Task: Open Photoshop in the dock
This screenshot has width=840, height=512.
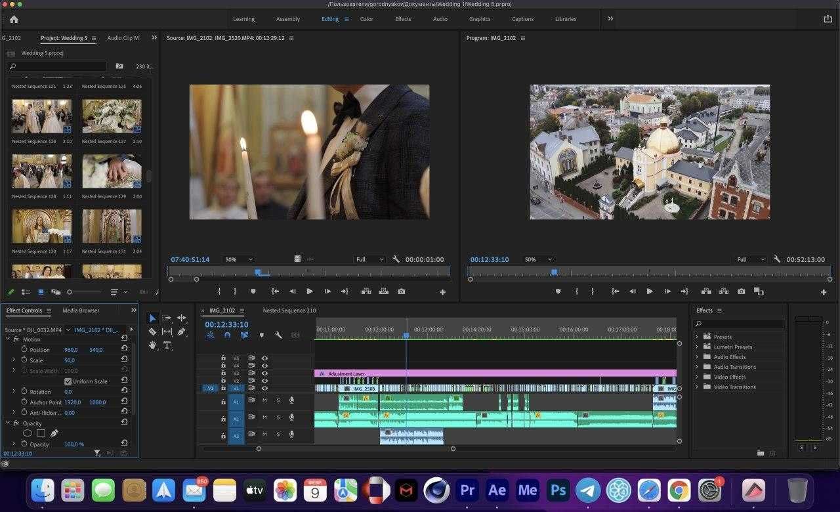Action: coord(558,490)
